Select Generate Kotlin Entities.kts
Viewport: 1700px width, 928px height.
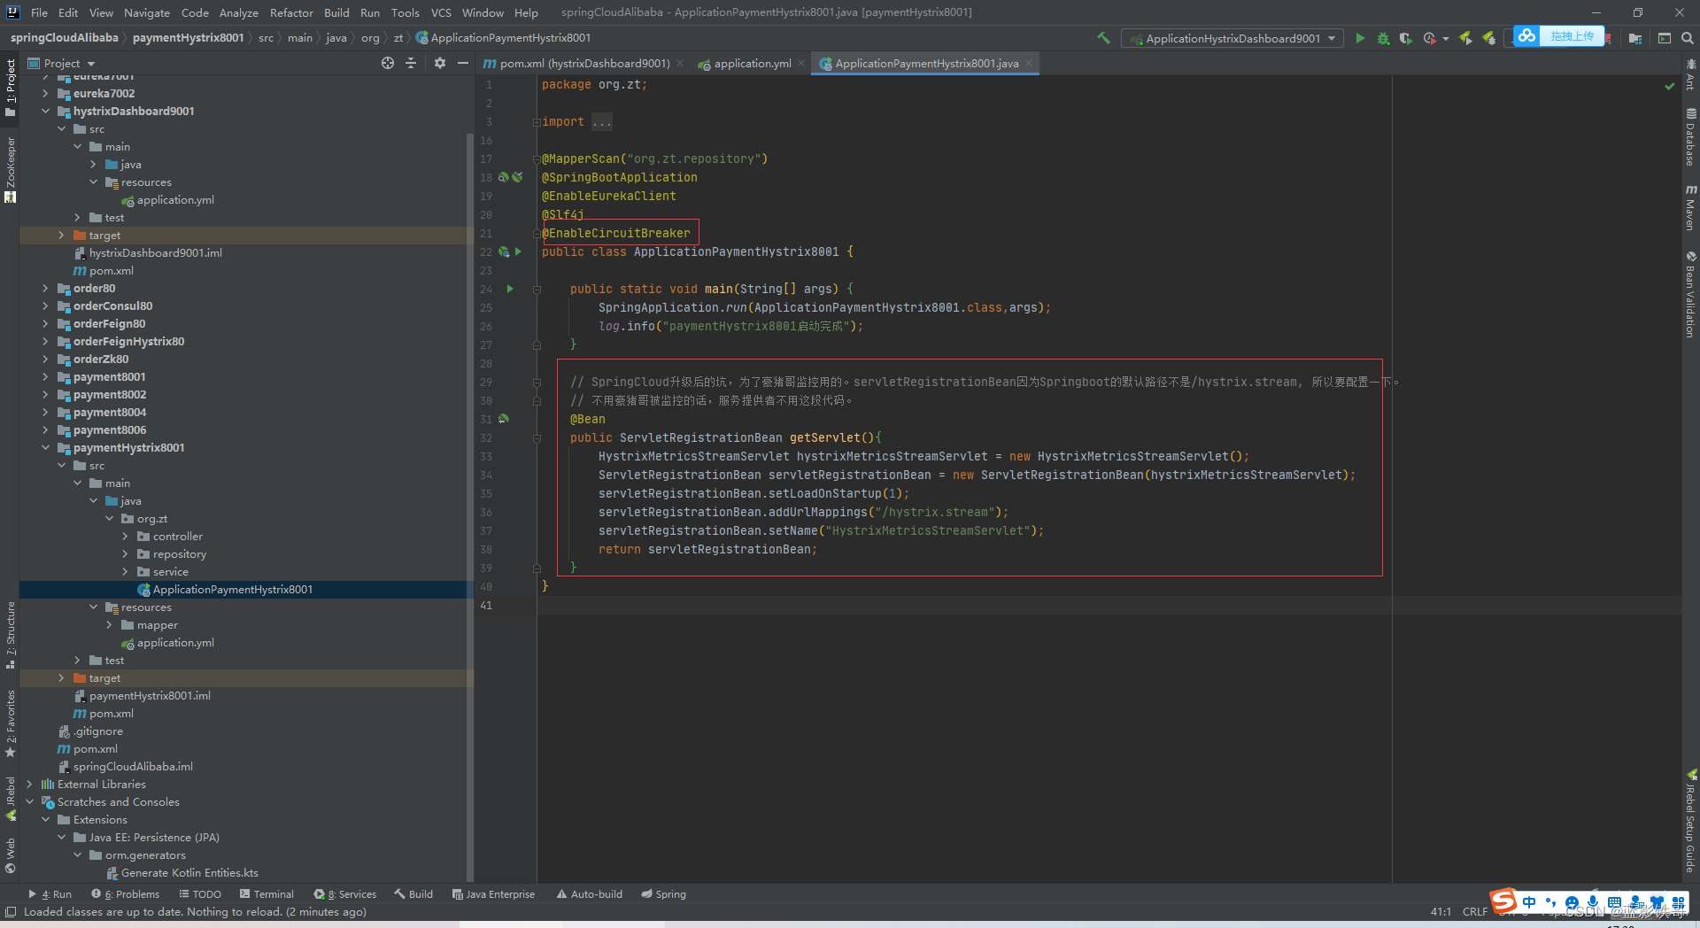pyautogui.click(x=189, y=872)
